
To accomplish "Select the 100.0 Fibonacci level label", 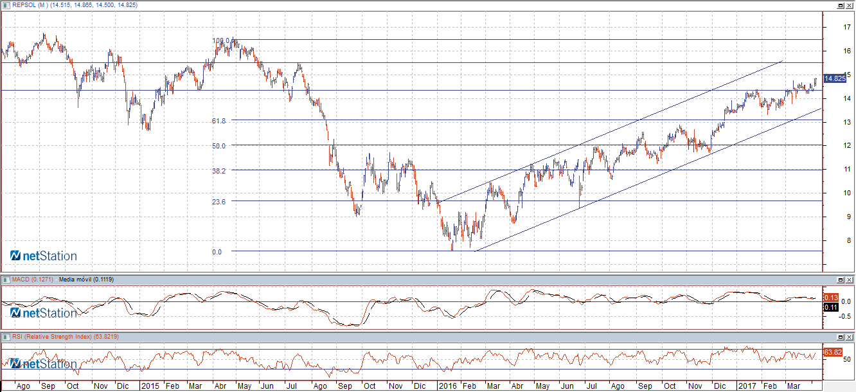I will tap(222, 40).
